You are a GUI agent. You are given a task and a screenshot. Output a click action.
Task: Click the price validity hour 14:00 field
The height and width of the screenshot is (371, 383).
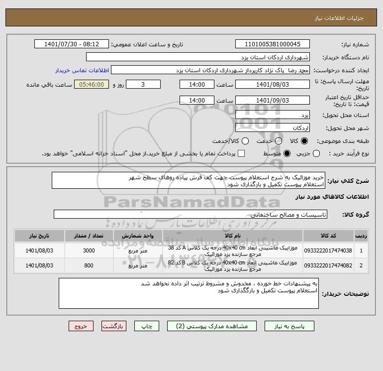tap(197, 100)
